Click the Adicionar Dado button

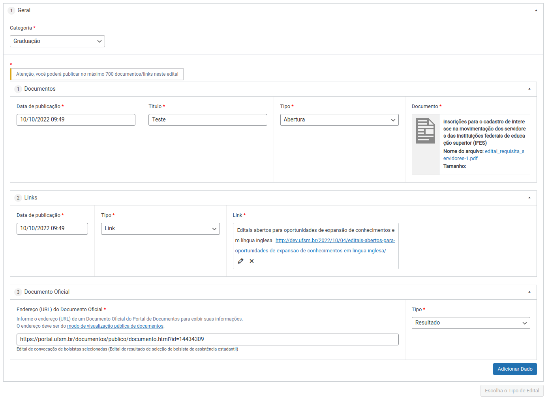tap(514, 369)
